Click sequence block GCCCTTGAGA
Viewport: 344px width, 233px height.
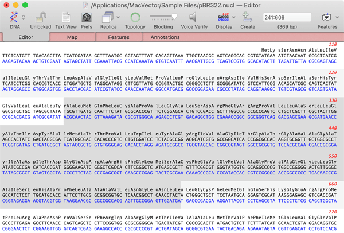click(x=16, y=223)
